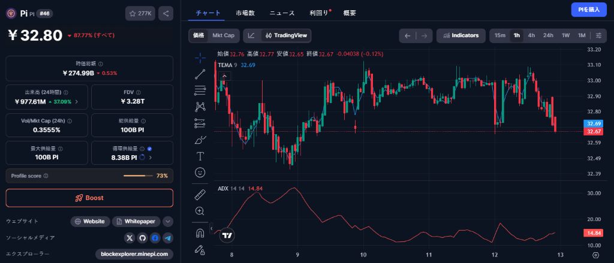Screen dimensions: 614x263
Task: Click the 32.67 current price axis label
Action: click(592, 132)
